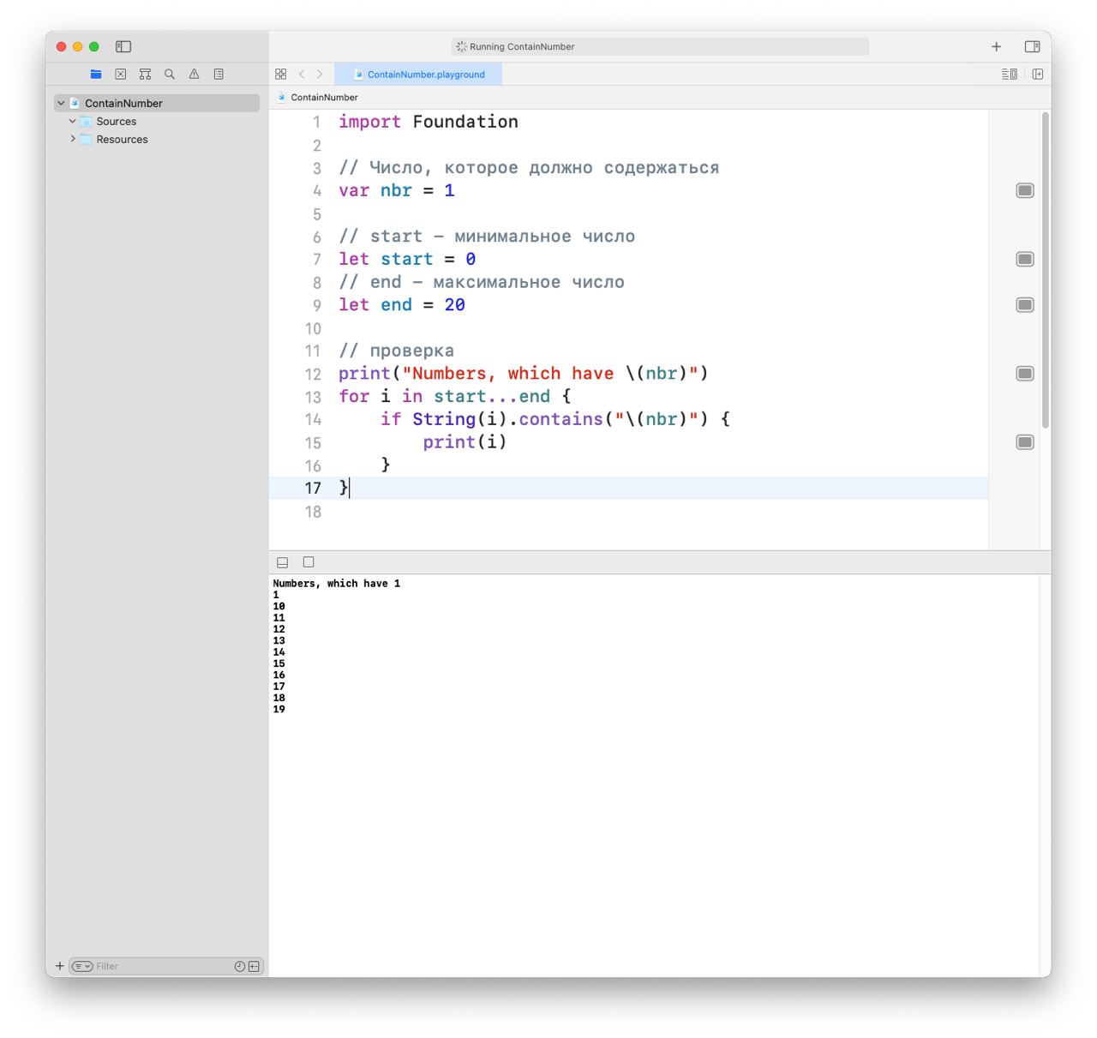Add a new file with plus button
This screenshot has width=1097, height=1038.
tap(59, 966)
